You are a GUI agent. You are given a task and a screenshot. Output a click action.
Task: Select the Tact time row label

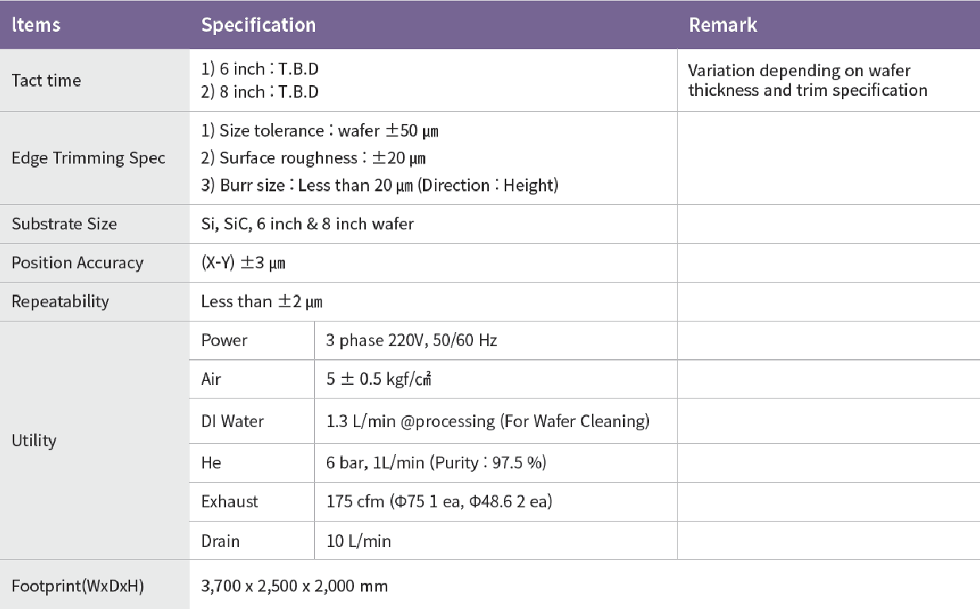[46, 80]
